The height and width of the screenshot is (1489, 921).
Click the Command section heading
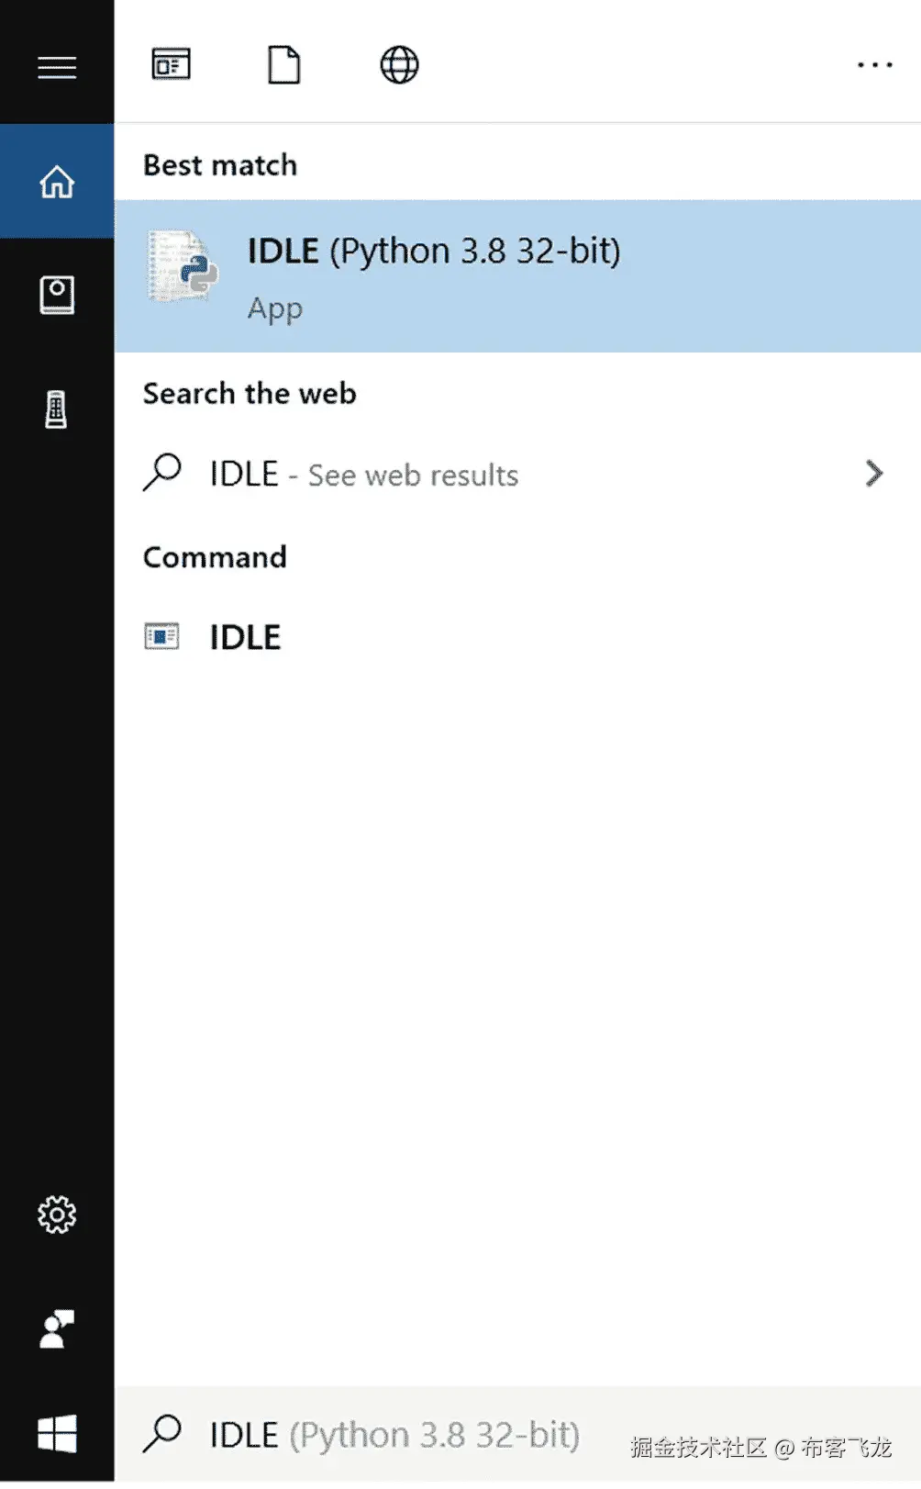click(214, 557)
